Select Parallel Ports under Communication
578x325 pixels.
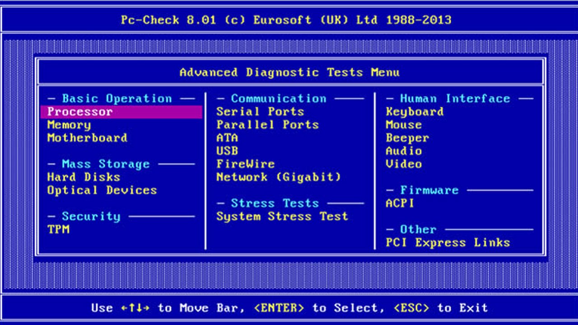coord(267,125)
